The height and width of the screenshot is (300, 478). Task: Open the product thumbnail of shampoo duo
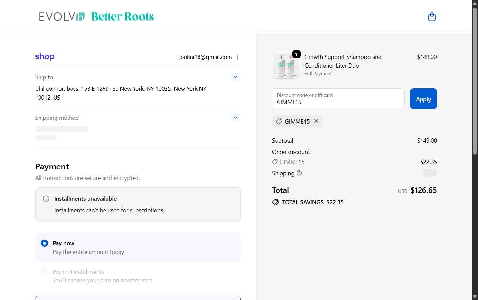[285, 65]
